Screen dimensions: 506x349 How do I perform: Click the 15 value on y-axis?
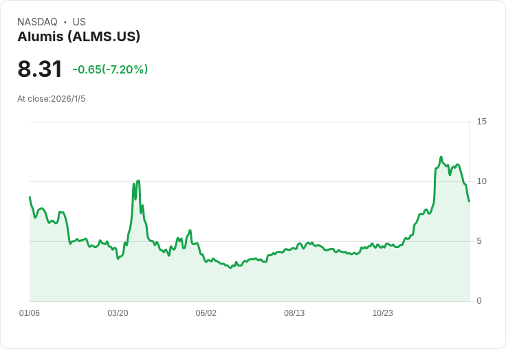click(481, 122)
